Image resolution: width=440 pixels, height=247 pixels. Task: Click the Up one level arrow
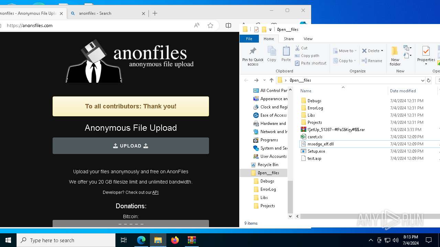click(x=272, y=80)
